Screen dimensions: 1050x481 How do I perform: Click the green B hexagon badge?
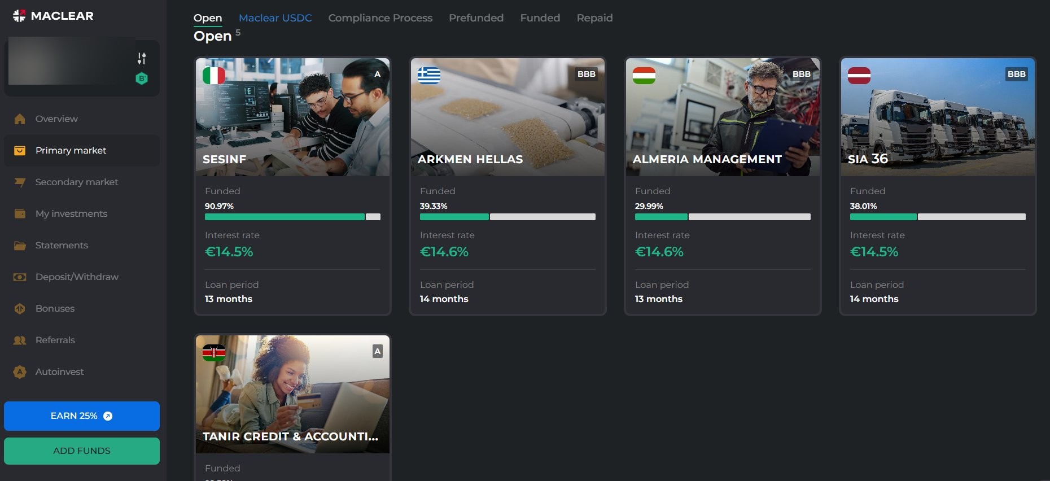click(142, 78)
